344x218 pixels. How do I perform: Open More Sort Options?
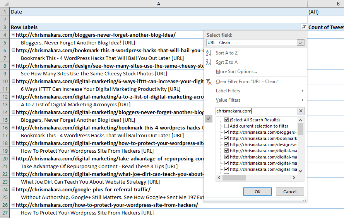coord(236,72)
